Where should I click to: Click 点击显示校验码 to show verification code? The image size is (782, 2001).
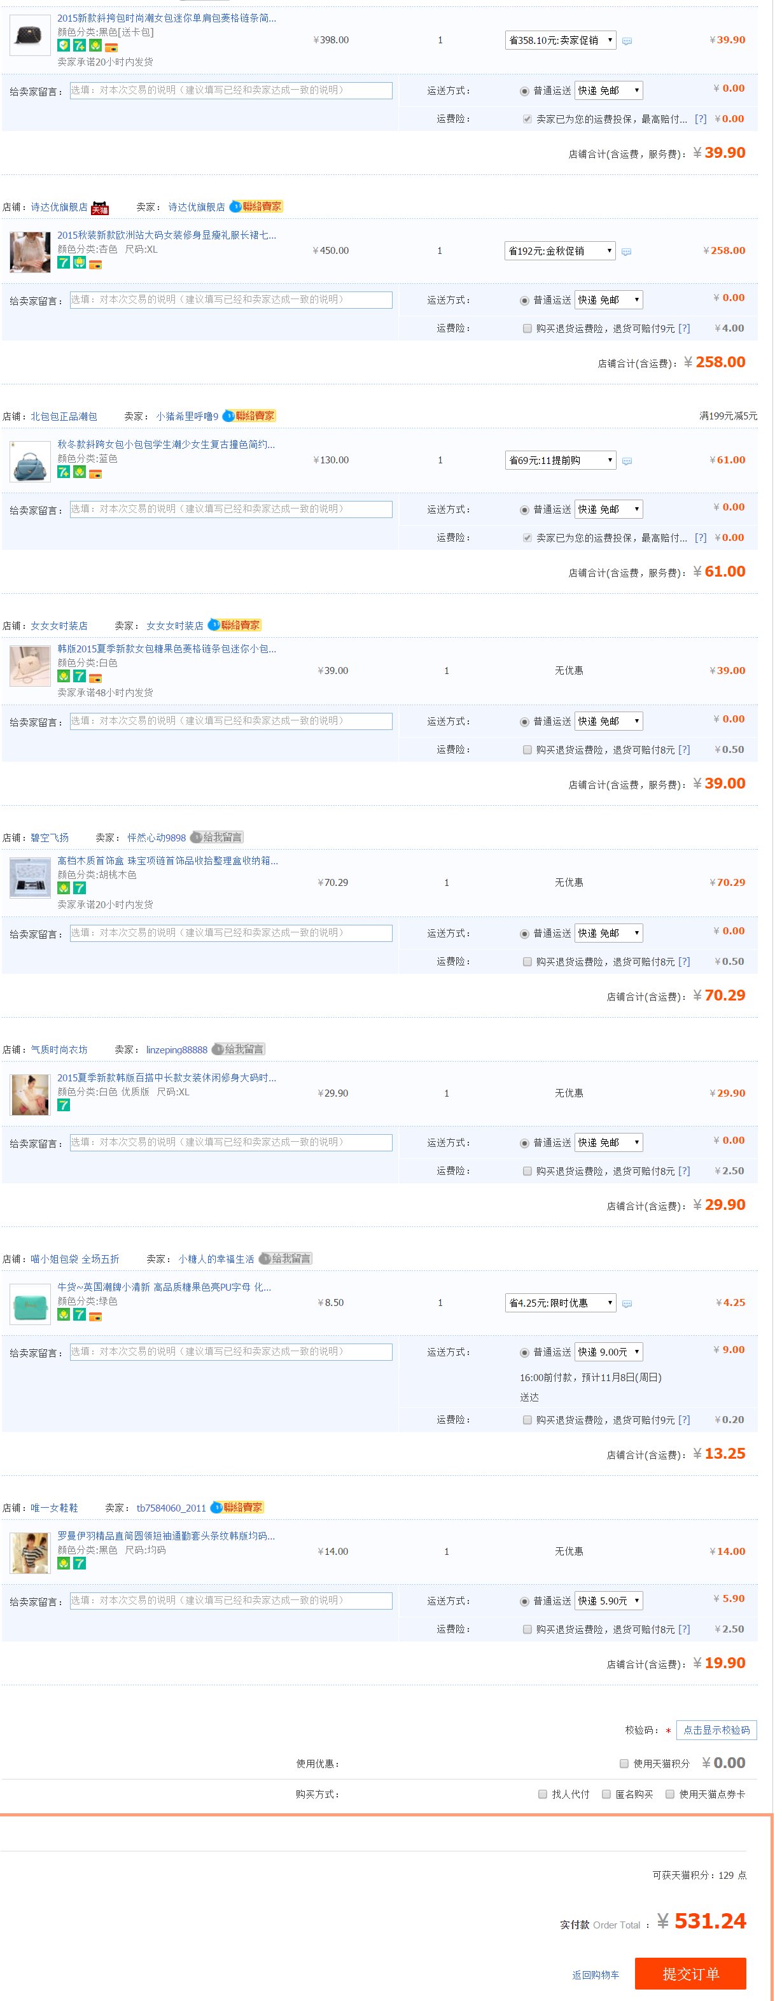pos(716,1730)
